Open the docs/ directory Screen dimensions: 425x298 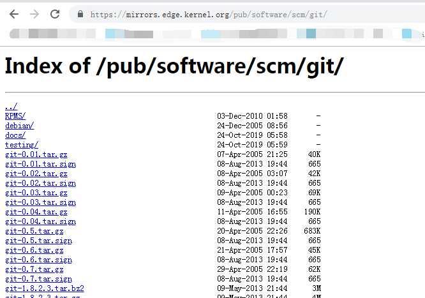[x=15, y=135]
